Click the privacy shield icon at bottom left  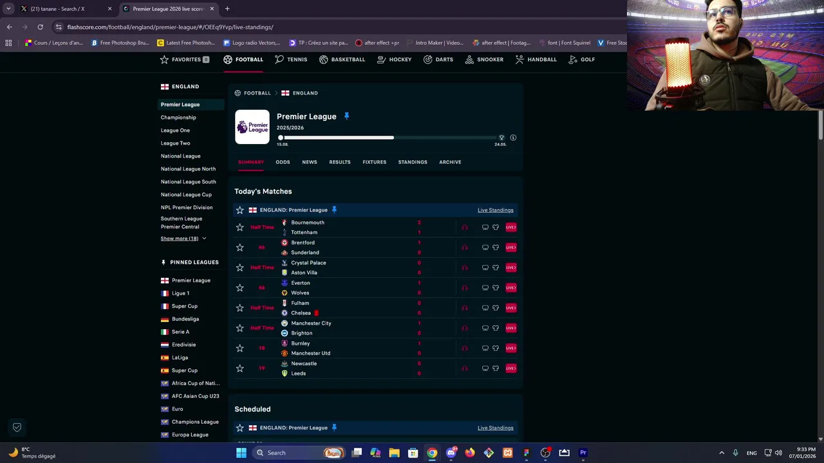[17, 427]
